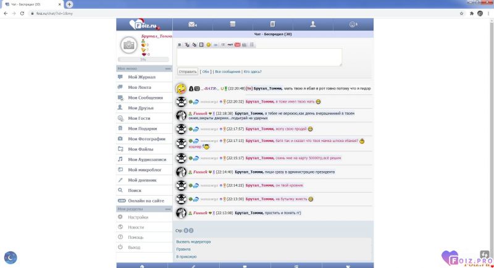Go to page 2 of the chat

pos(191,230)
